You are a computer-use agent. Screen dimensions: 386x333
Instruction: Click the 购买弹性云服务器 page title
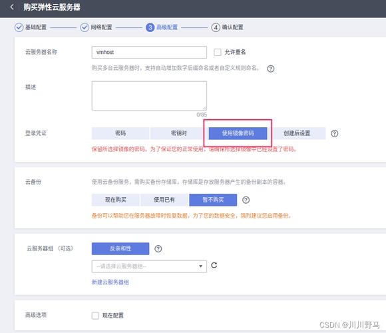(52, 7)
